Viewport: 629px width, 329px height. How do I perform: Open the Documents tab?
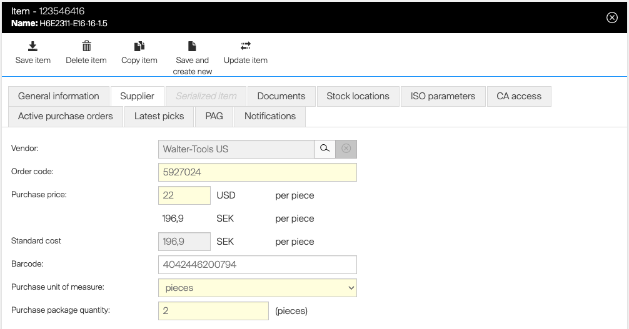click(281, 96)
